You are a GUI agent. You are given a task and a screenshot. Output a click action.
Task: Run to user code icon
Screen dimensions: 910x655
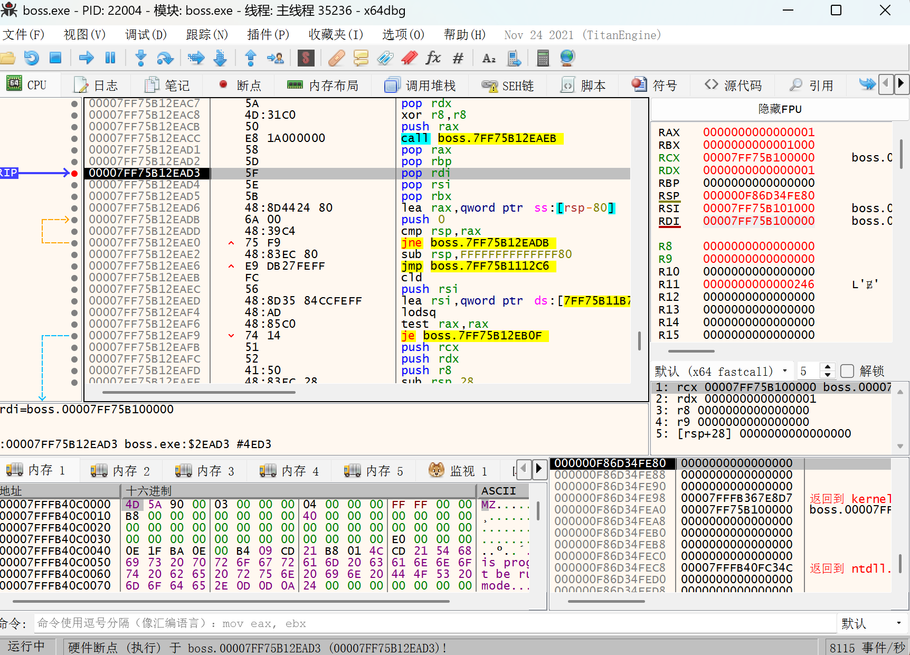coord(276,58)
